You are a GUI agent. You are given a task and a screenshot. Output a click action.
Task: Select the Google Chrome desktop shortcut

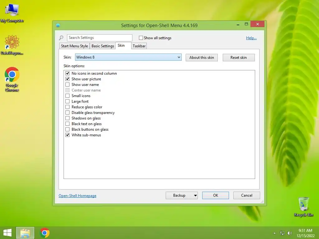12,79
